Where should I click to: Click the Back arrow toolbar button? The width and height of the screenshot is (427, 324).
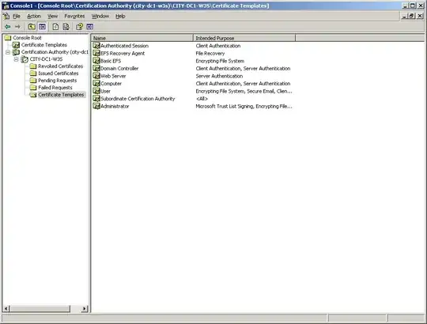click(8, 27)
